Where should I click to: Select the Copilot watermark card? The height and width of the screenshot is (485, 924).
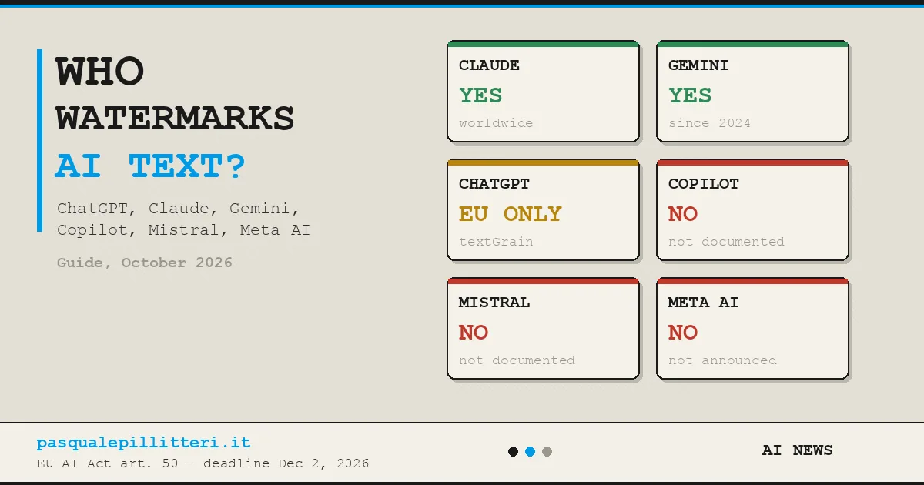tap(752, 210)
